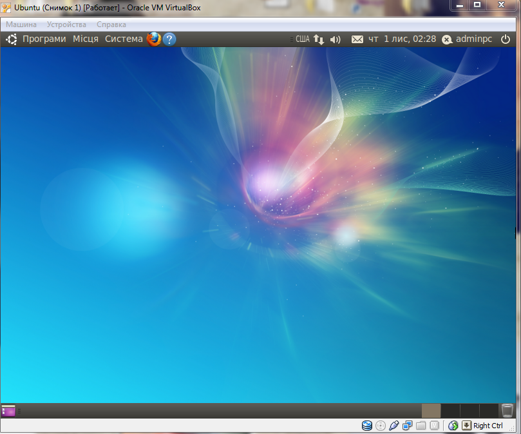Open the trash bin on the bottom panel

coord(507,410)
